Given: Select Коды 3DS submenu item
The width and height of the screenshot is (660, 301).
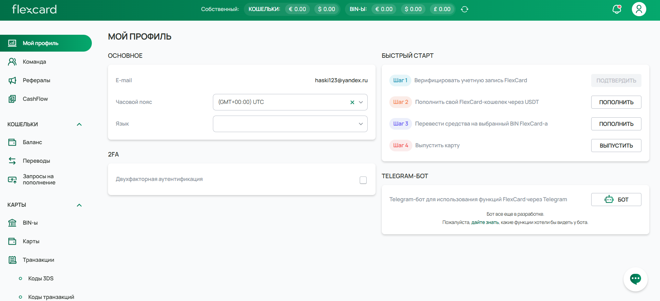Looking at the screenshot, I should 41,278.
